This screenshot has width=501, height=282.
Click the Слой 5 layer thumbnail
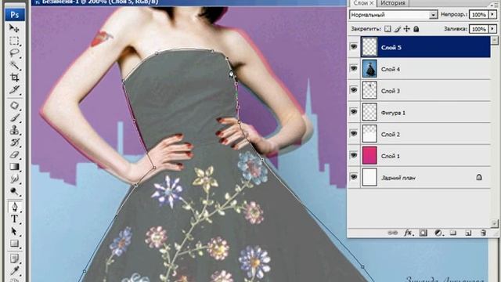(369, 47)
